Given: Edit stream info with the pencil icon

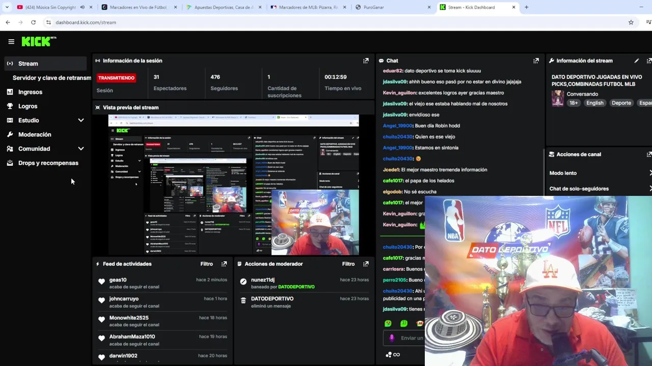Looking at the screenshot, I should point(636,60).
